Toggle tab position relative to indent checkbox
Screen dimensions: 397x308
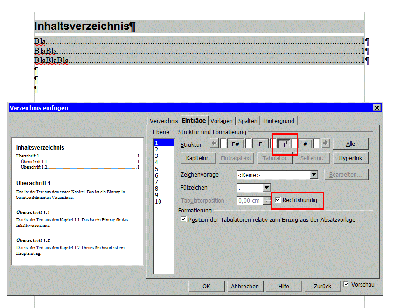(184, 219)
